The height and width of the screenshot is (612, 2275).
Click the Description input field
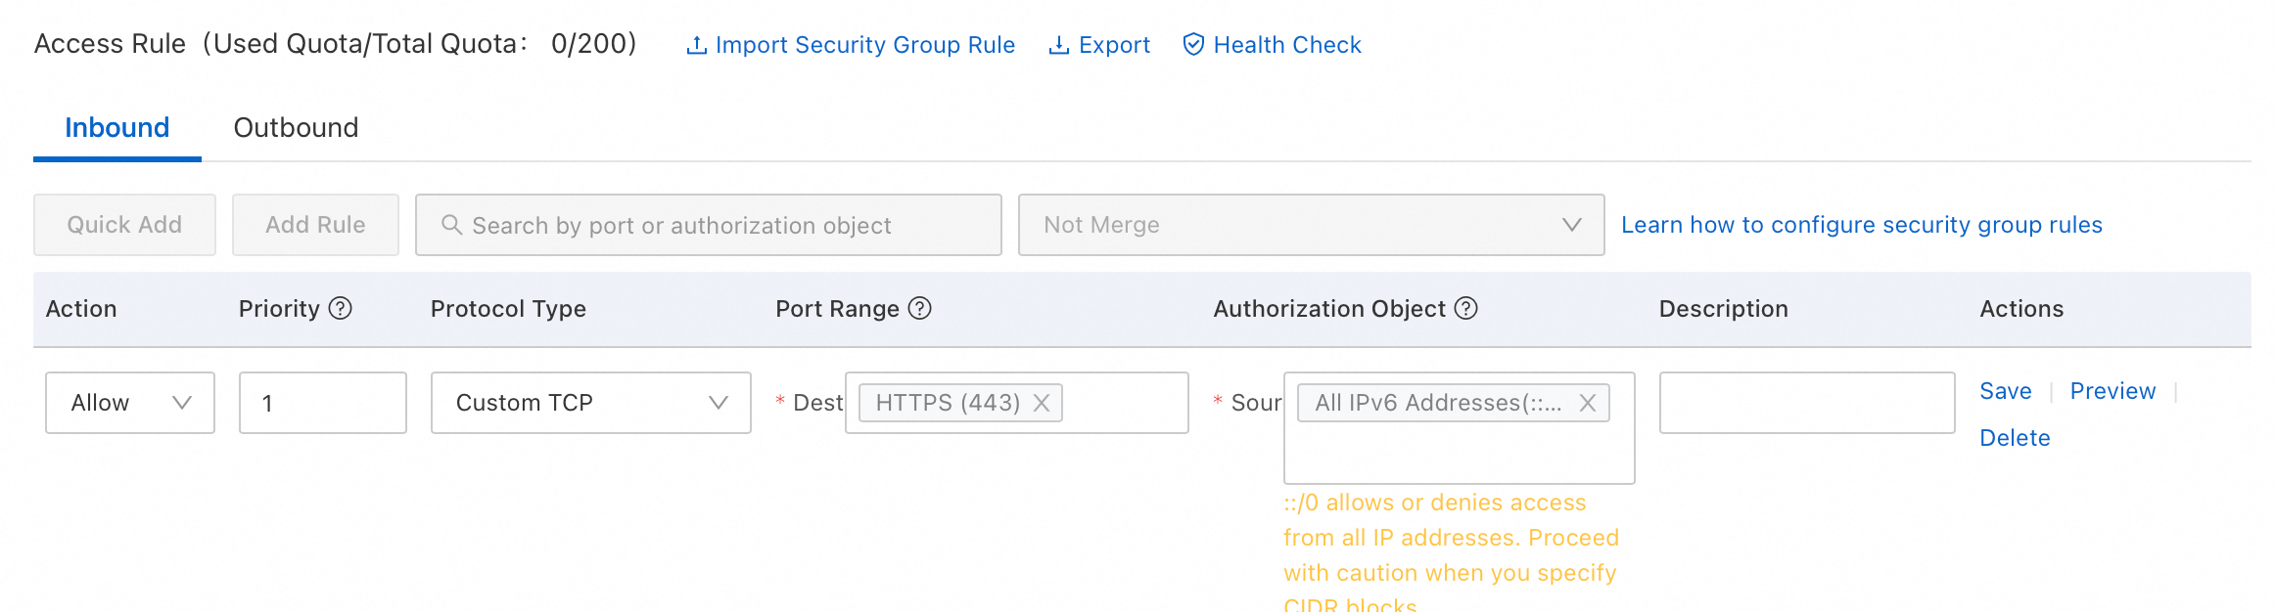(1806, 403)
